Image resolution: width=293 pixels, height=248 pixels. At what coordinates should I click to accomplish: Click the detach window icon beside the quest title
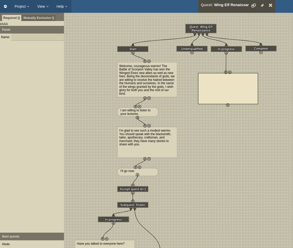coord(253,5)
